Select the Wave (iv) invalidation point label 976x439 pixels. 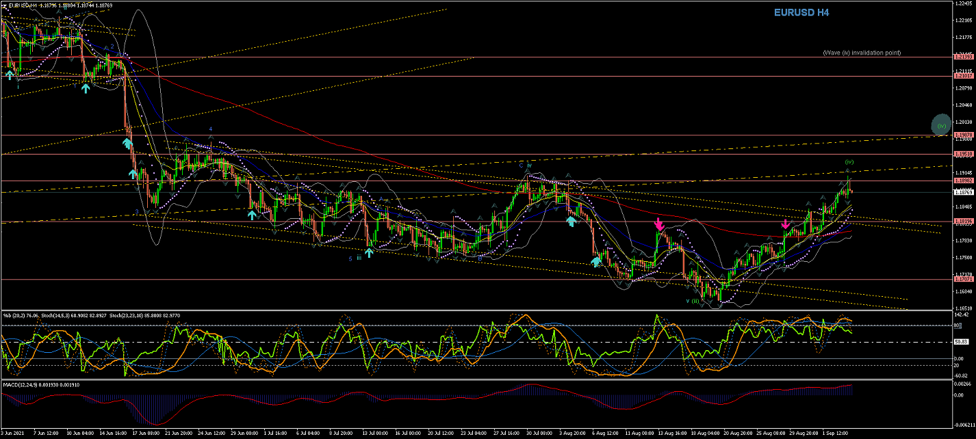862,53
